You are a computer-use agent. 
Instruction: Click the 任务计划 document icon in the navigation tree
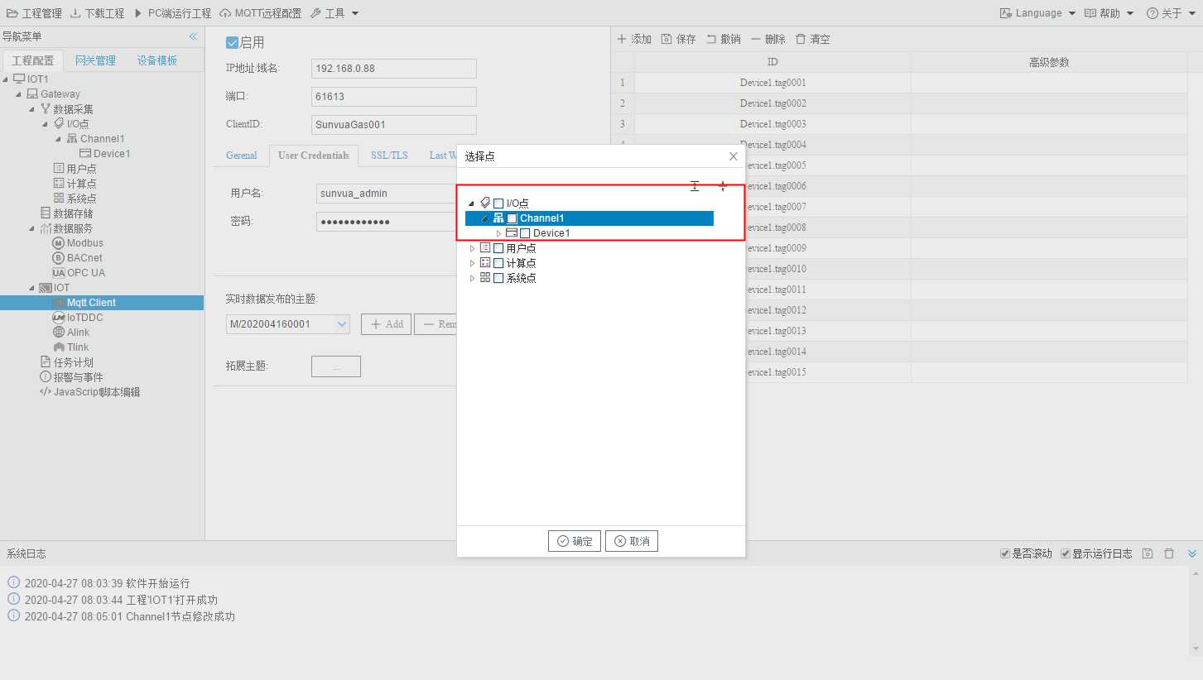click(46, 362)
